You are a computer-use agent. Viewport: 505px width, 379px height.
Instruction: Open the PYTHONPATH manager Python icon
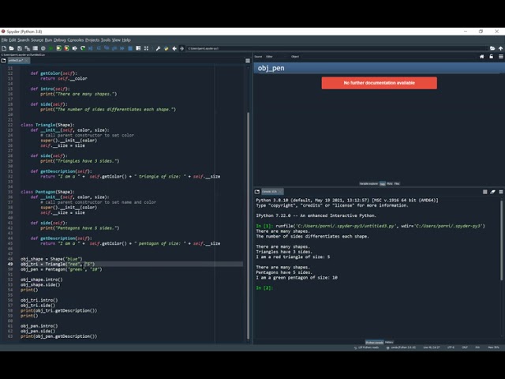pos(166,48)
